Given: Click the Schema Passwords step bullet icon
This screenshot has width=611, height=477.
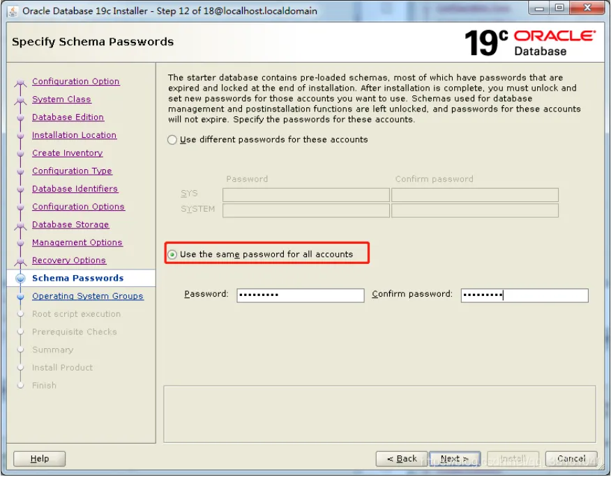Looking at the screenshot, I should pos(20,279).
